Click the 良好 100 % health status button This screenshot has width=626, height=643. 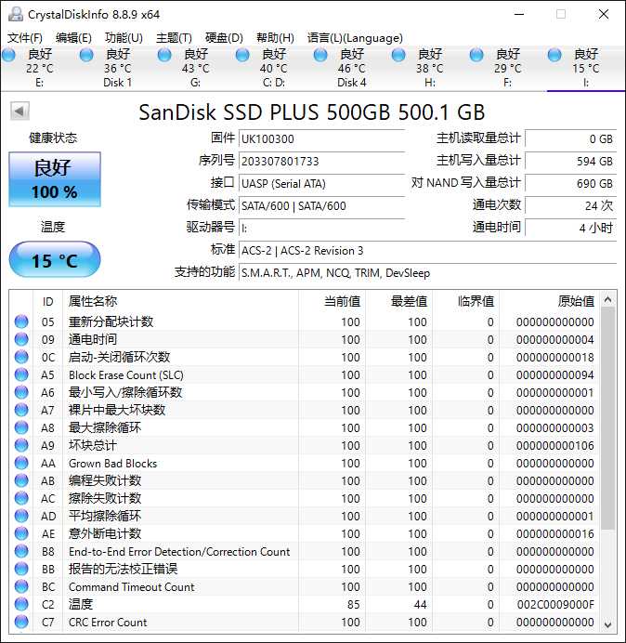[55, 179]
